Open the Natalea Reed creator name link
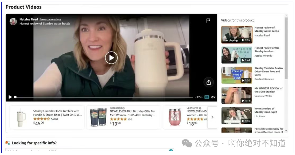295x155 pixels. coord(29,20)
